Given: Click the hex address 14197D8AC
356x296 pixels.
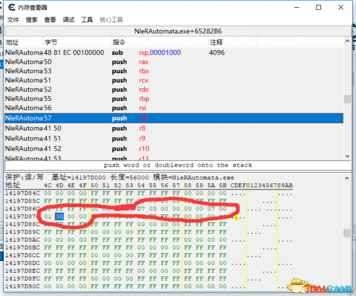Looking at the screenshot, I should [x=22, y=240].
